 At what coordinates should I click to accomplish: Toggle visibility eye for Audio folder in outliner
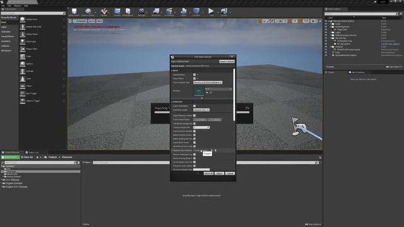326,24
